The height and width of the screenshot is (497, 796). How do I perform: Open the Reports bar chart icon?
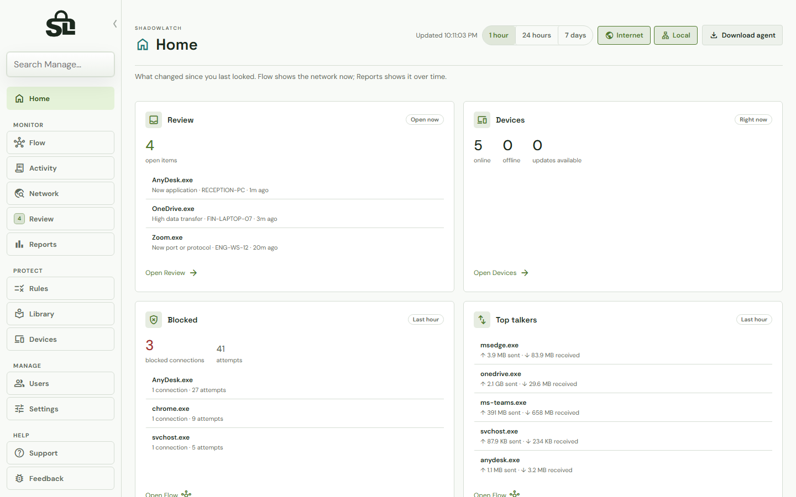(x=19, y=244)
